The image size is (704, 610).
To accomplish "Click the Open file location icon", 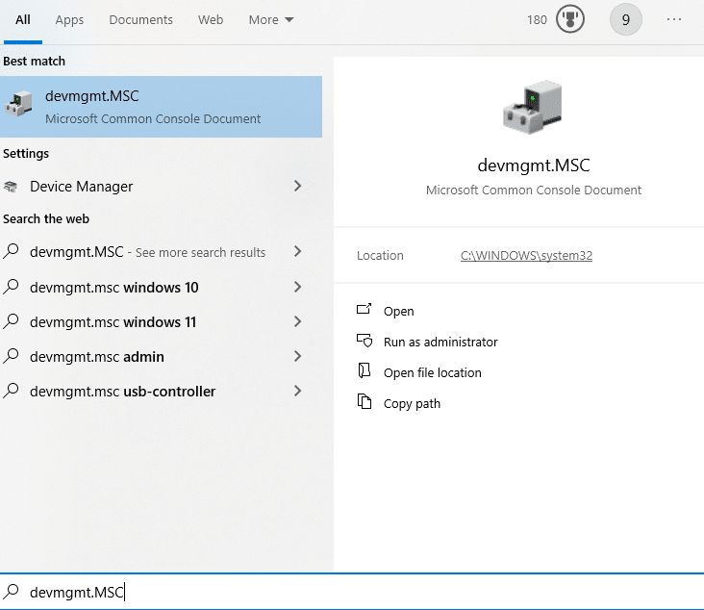I will click(364, 371).
